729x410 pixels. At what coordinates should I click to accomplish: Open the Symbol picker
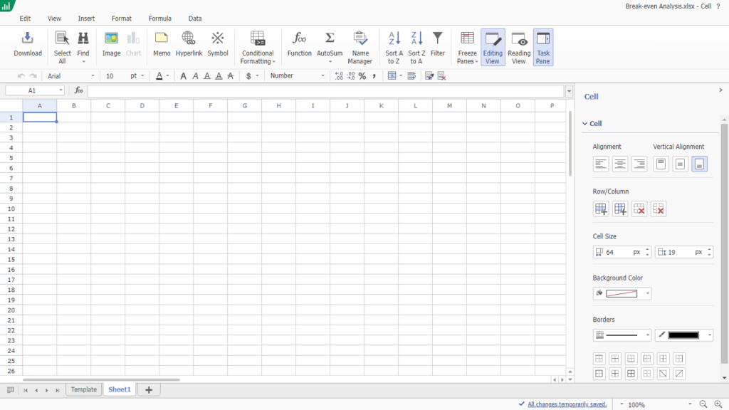pos(218,45)
